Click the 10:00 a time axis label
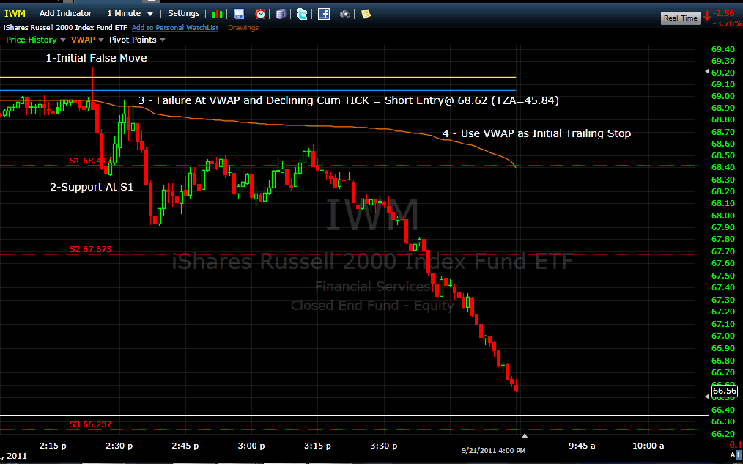Image resolution: width=743 pixels, height=464 pixels. pos(648,446)
